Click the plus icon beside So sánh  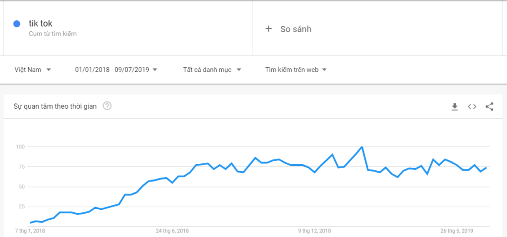click(x=268, y=29)
